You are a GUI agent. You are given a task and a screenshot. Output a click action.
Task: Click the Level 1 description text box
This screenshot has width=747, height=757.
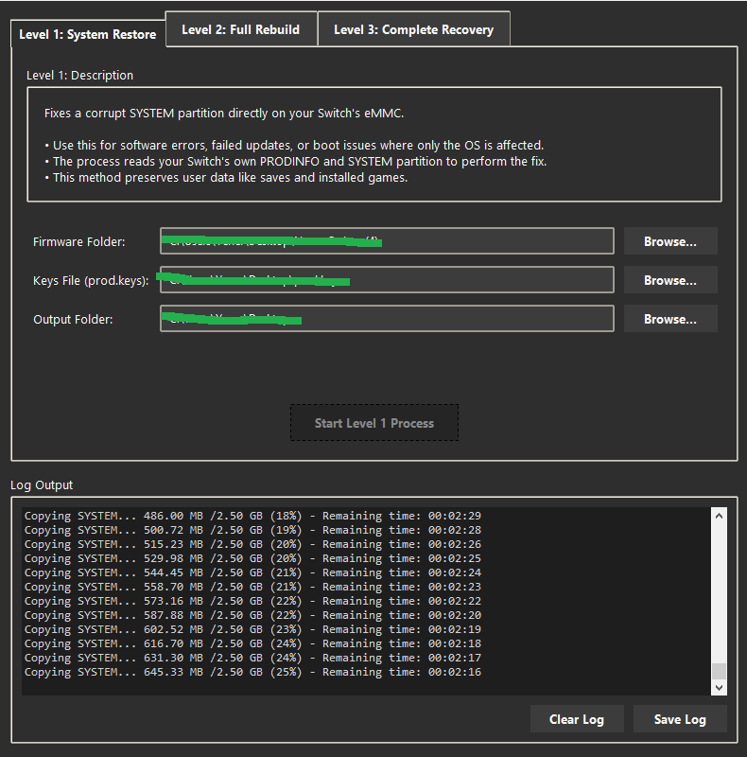click(373, 144)
